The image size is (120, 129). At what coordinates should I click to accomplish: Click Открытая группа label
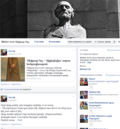tap(90, 54)
